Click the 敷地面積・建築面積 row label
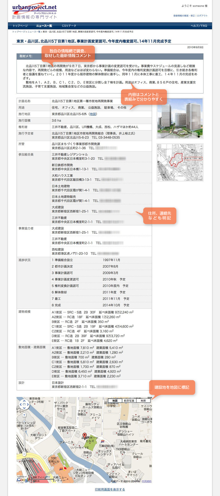The width and height of the screenshot is (220, 496). click(x=32, y=347)
